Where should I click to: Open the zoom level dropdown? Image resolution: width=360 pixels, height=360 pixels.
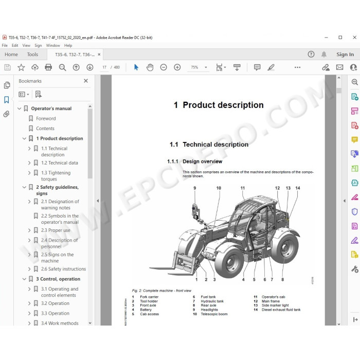206,67
